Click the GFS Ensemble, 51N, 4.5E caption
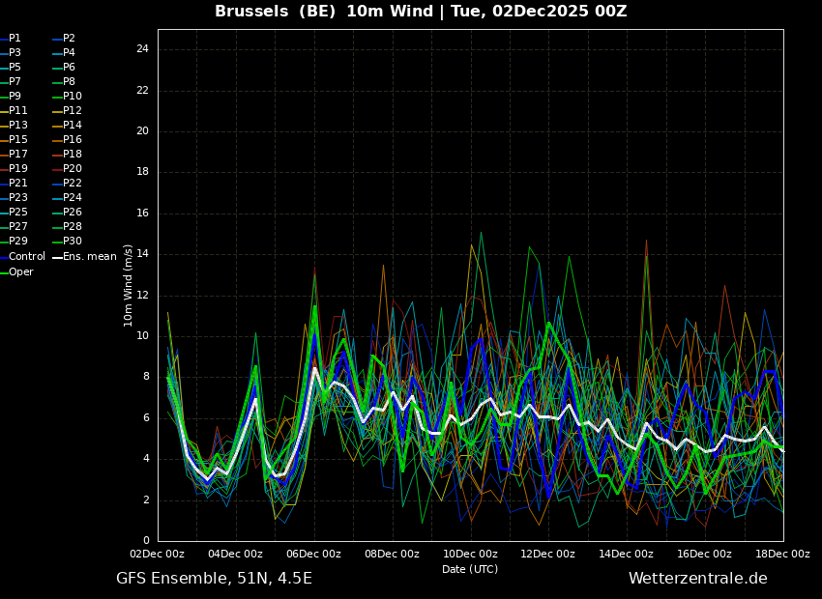 pyautogui.click(x=214, y=579)
